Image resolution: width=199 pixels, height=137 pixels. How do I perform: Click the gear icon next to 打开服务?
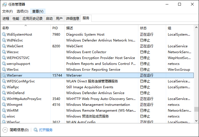[36, 130]
